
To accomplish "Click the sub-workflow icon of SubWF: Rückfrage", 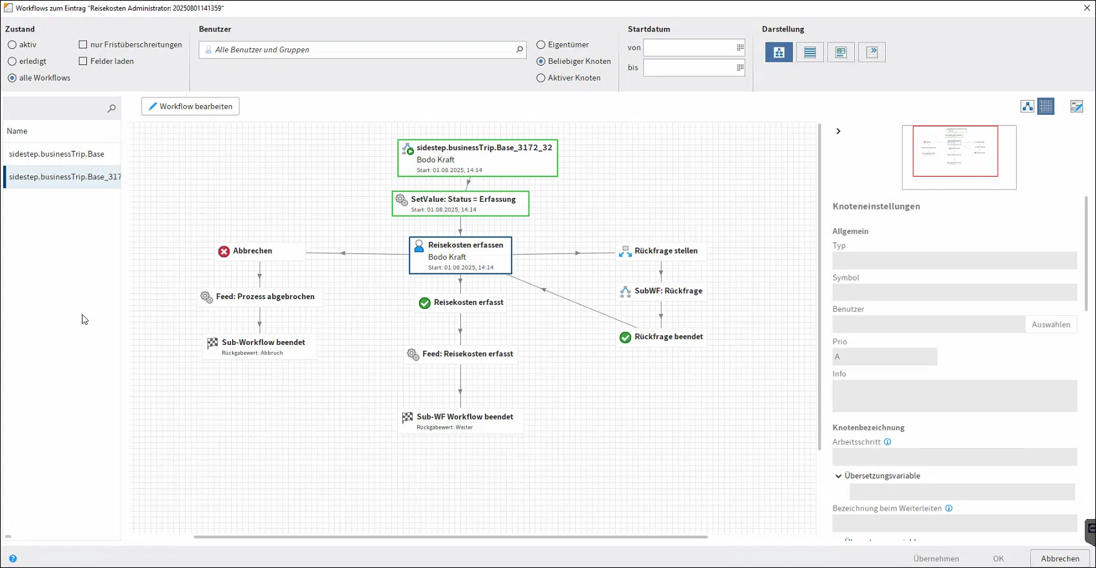I will point(625,291).
